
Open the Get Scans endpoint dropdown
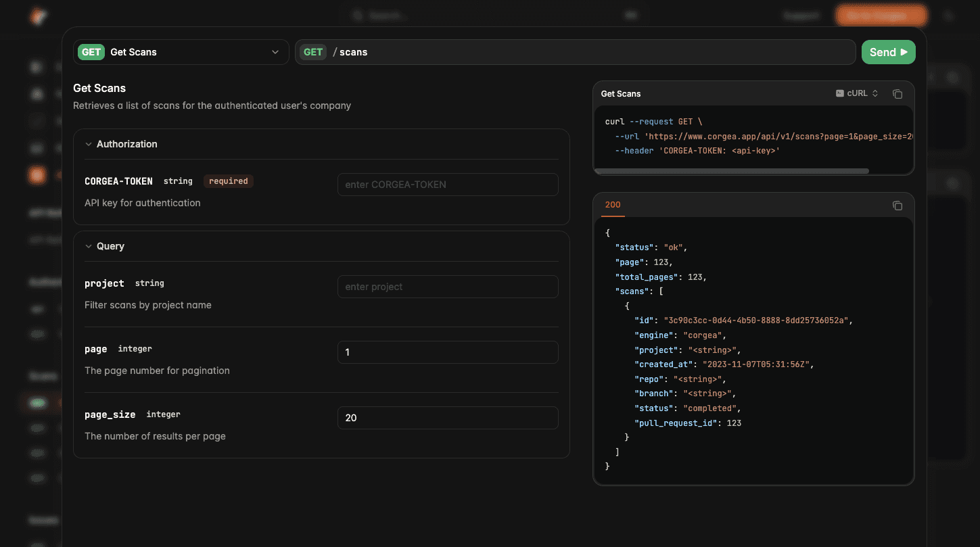181,52
